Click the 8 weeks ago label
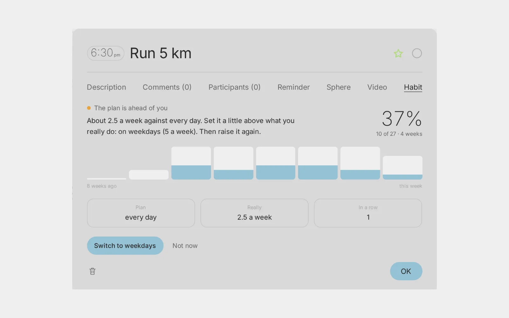509x318 pixels. (102, 186)
